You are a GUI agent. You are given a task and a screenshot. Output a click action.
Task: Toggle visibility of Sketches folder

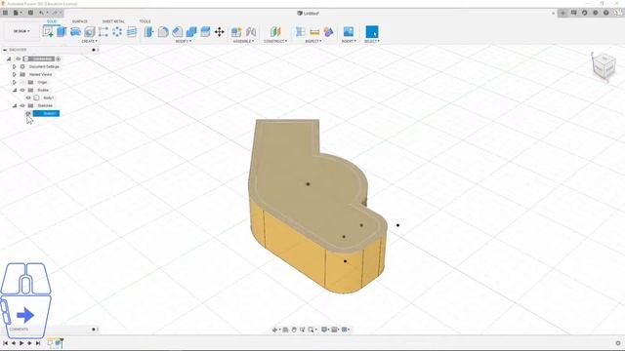(22, 105)
